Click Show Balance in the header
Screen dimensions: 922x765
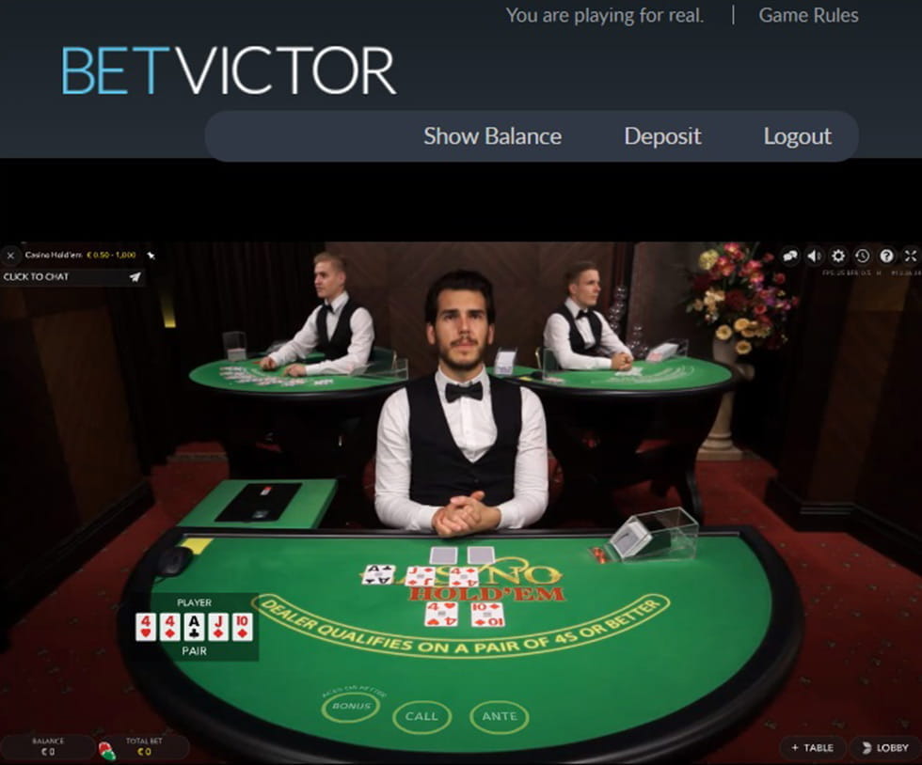(493, 136)
